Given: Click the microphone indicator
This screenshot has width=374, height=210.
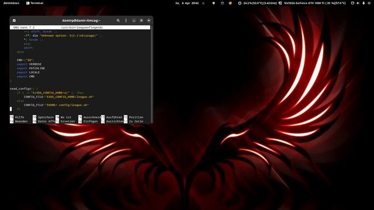Looking at the screenshot, I should point(363,3).
